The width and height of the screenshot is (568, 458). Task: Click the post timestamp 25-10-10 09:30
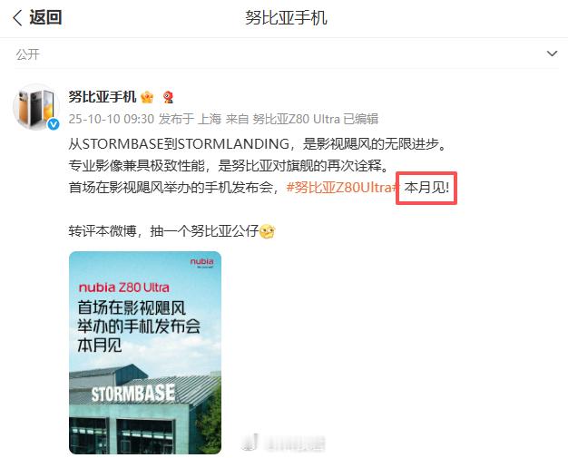click(112, 119)
